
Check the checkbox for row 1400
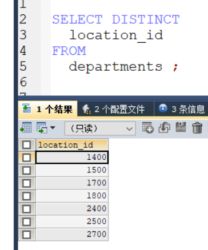[26, 158]
